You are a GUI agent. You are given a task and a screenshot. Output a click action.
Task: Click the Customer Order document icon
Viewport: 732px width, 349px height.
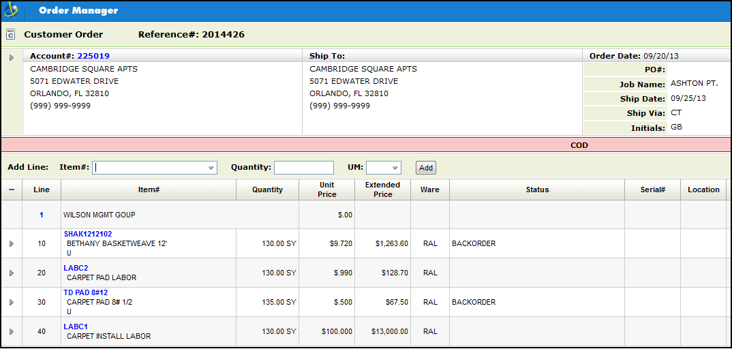click(x=10, y=35)
